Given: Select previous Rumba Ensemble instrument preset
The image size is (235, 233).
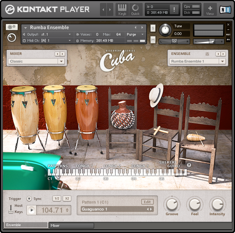Looking at the screenshot, I should coord(135,28).
